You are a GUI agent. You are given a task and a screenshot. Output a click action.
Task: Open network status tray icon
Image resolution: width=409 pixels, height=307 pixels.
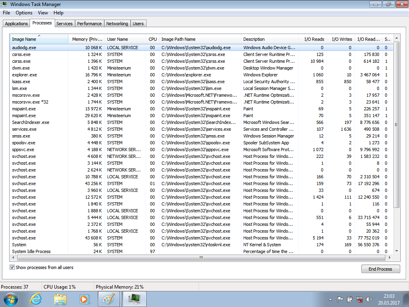click(359, 299)
